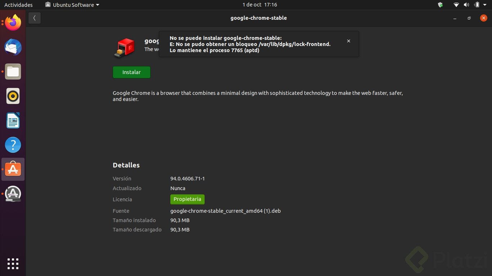This screenshot has height=276, width=492.
Task: Click the version number 94.0.4606.71-1
Action: [187, 179]
